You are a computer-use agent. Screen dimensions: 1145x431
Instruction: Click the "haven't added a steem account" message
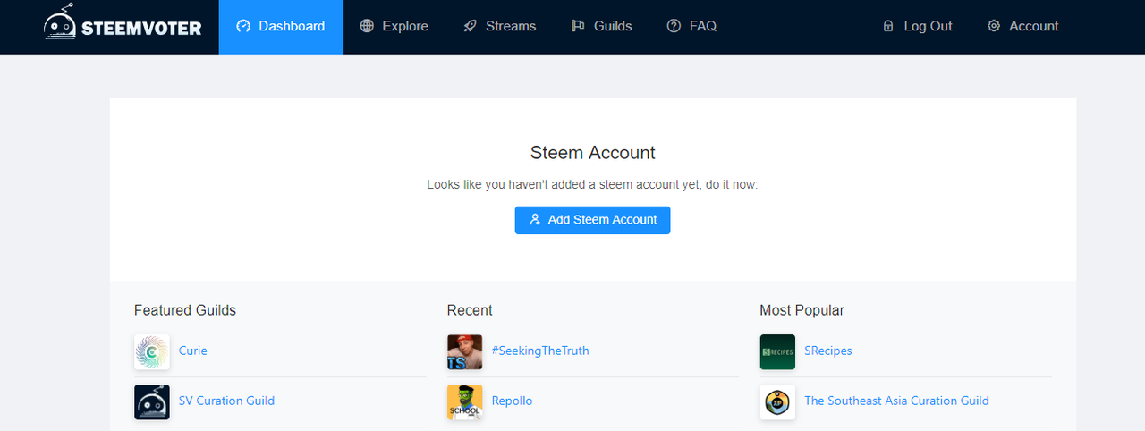[x=592, y=185]
